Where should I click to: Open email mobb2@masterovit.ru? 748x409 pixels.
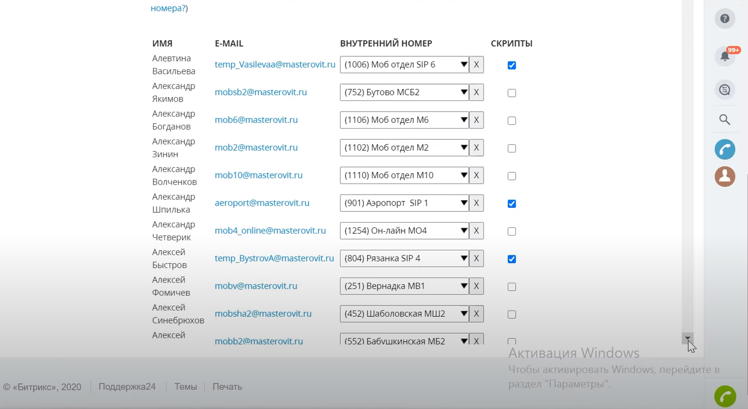[x=259, y=341]
